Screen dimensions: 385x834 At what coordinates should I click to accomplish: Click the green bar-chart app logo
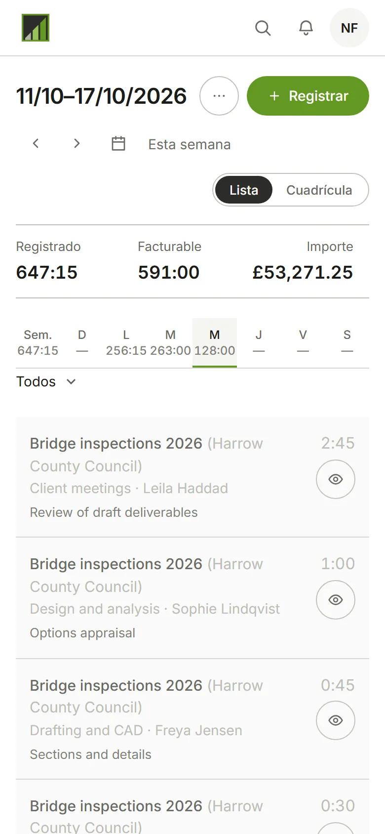(36, 28)
